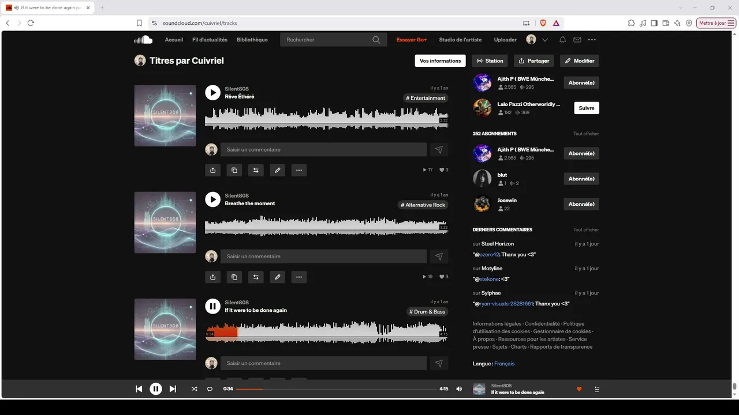The height and width of the screenshot is (415, 739).
Task: Reload the page in the browser
Action: (31, 23)
